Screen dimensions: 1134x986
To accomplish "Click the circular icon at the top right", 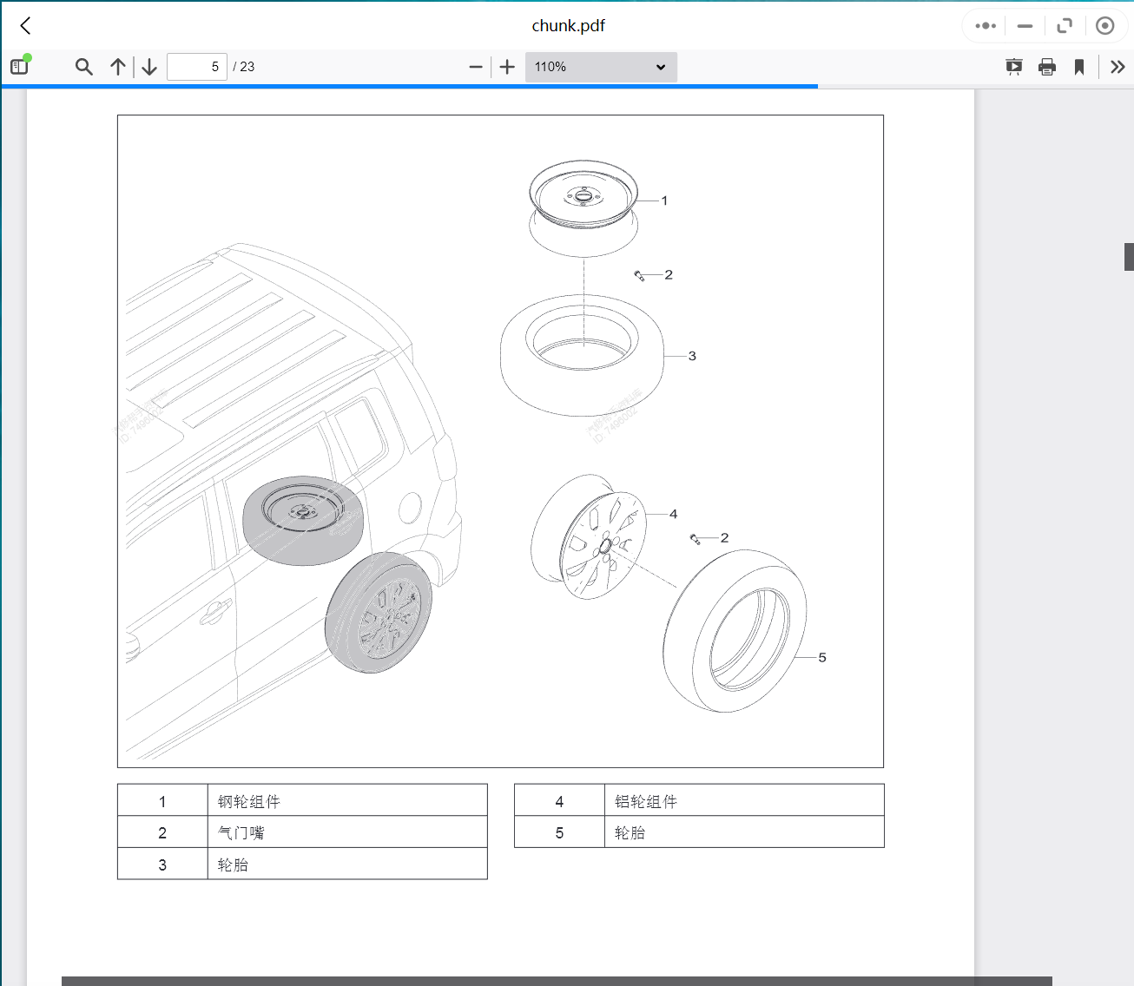I will (1105, 25).
